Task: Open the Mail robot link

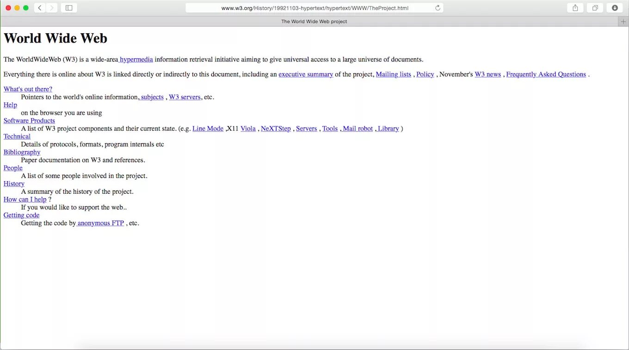Action: click(357, 128)
